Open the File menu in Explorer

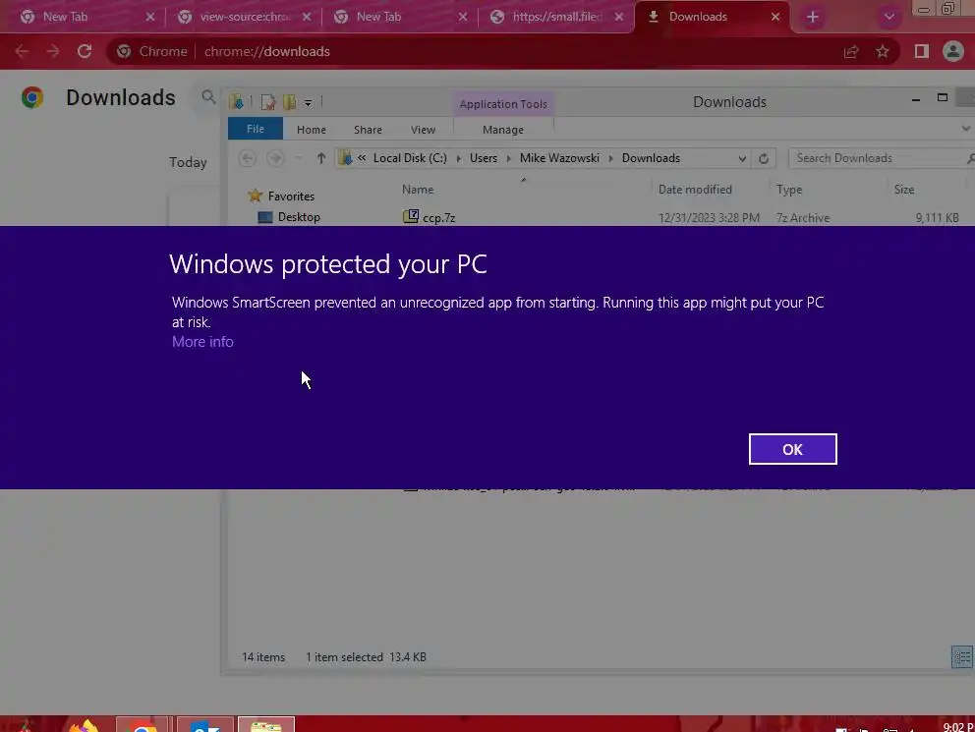255,129
